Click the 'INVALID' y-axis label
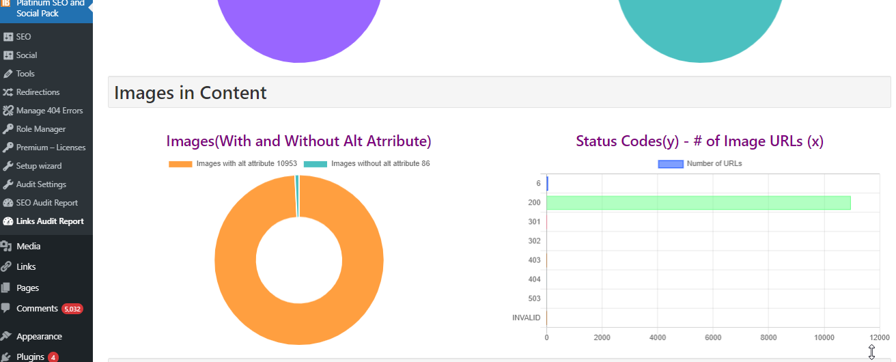896x362 pixels. click(x=527, y=318)
